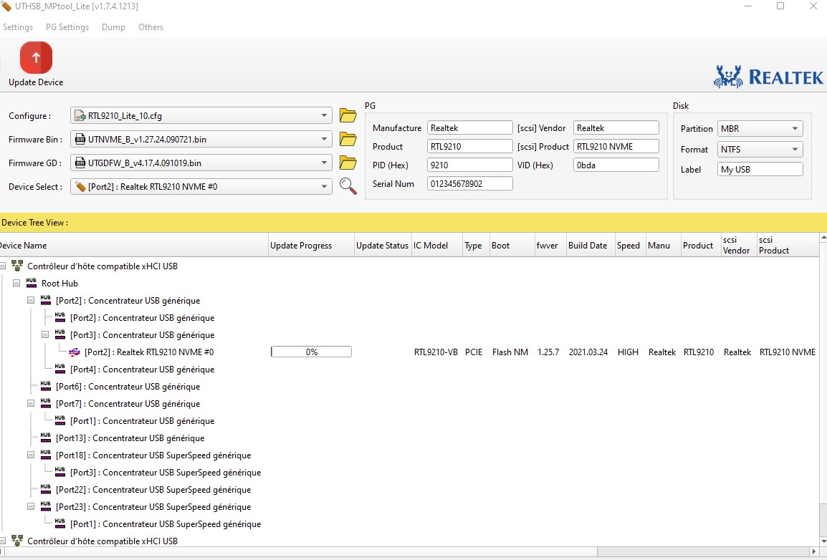Collapse Port7 Concentrateur USB générique node
The height and width of the screenshot is (560, 827).
[x=31, y=404]
